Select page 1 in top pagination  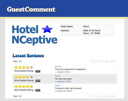point(103,61)
